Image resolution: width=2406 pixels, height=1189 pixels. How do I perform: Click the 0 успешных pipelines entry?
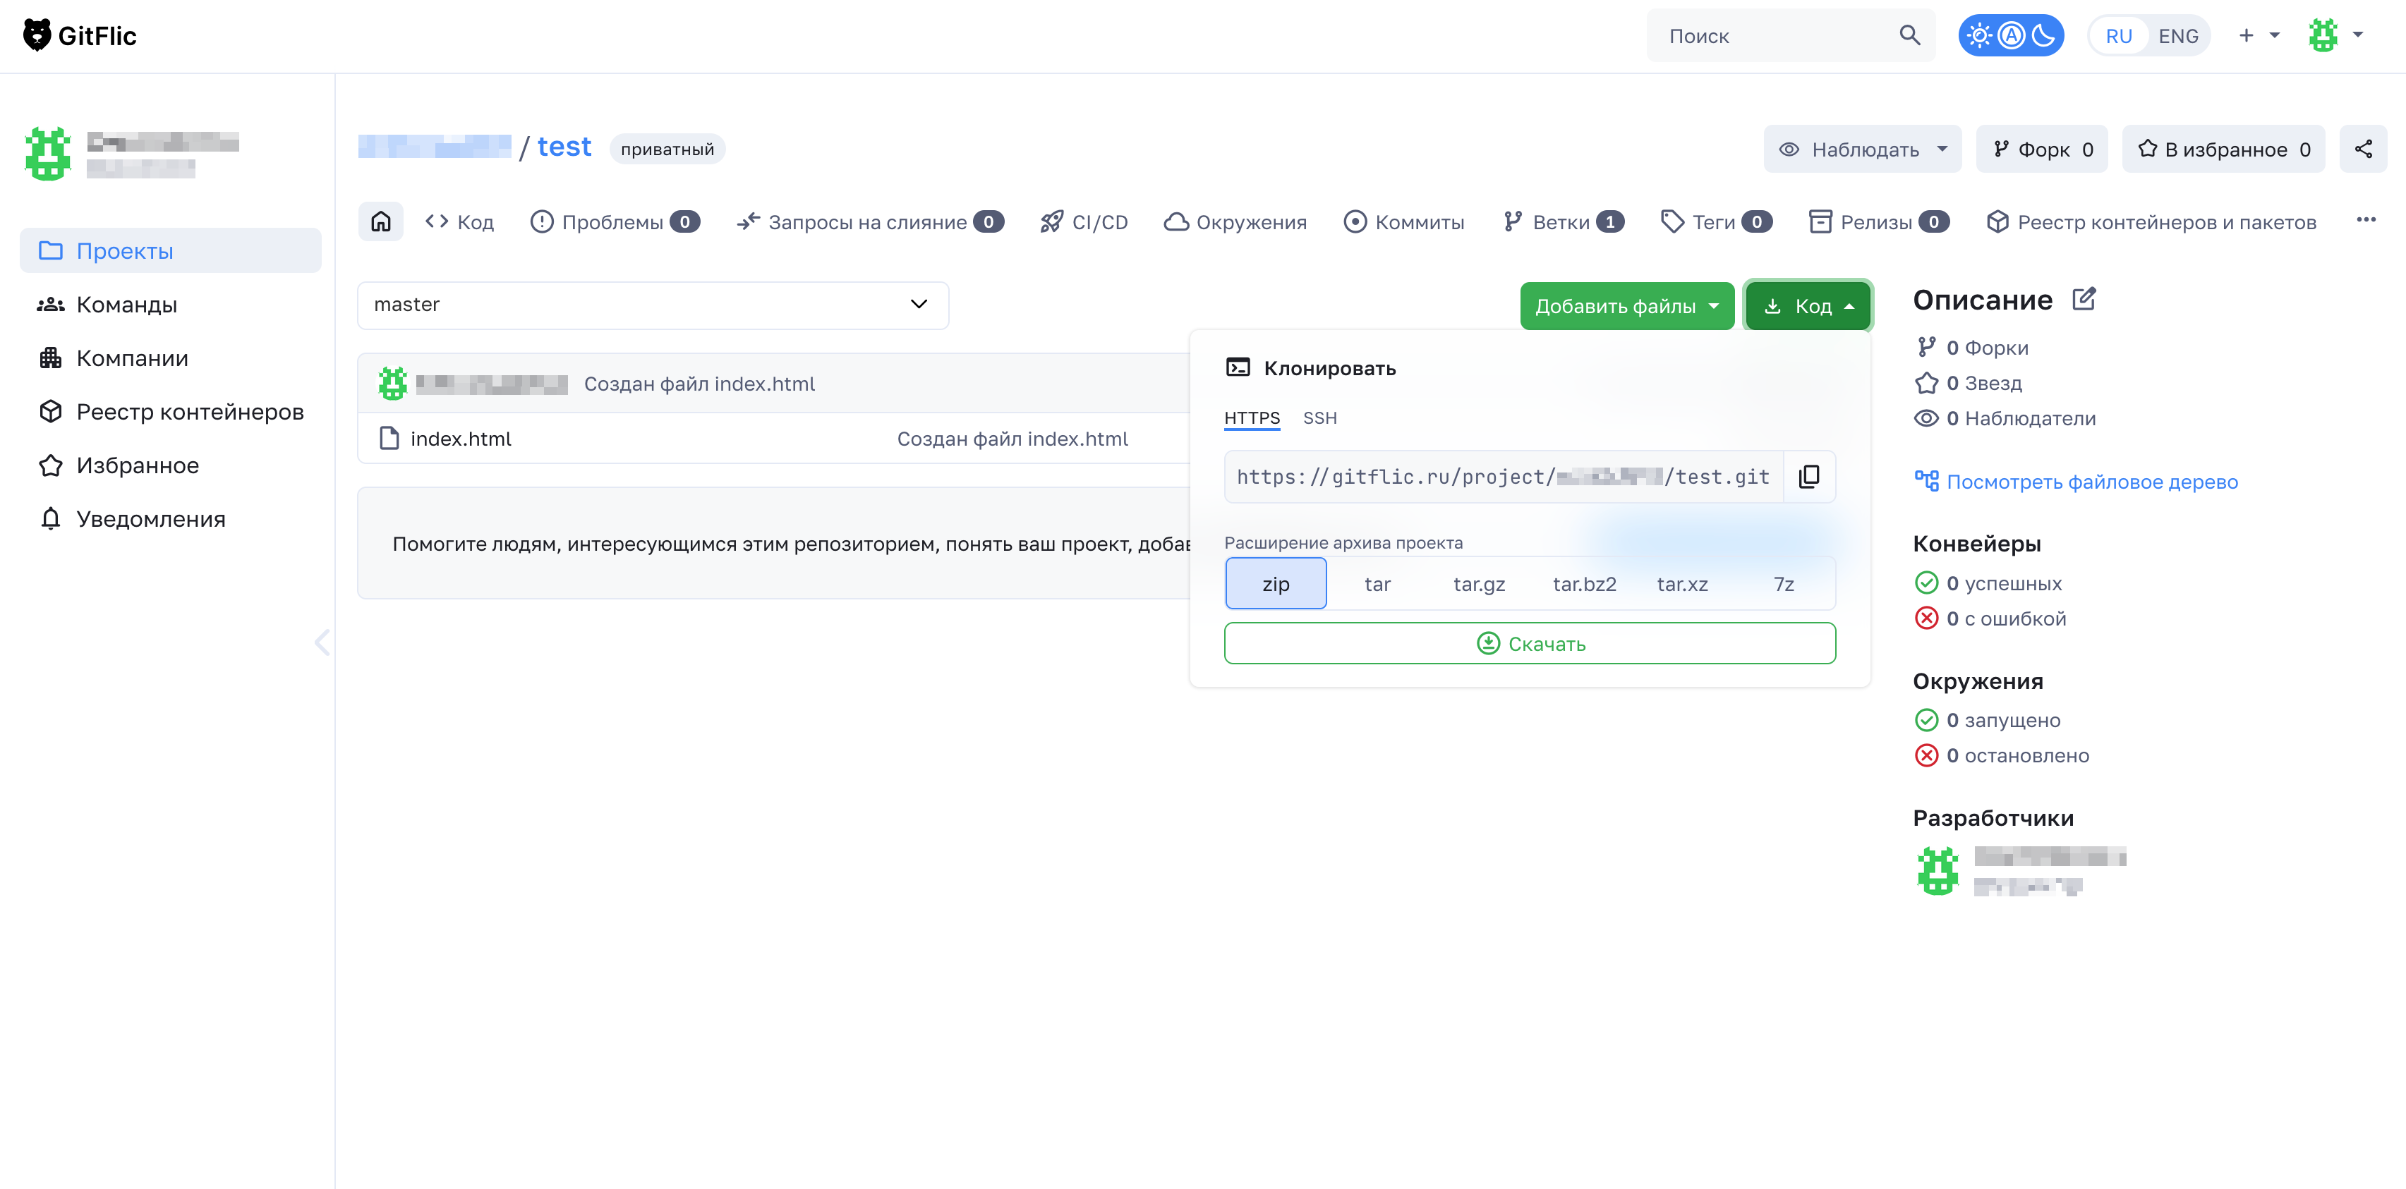pos(1988,583)
